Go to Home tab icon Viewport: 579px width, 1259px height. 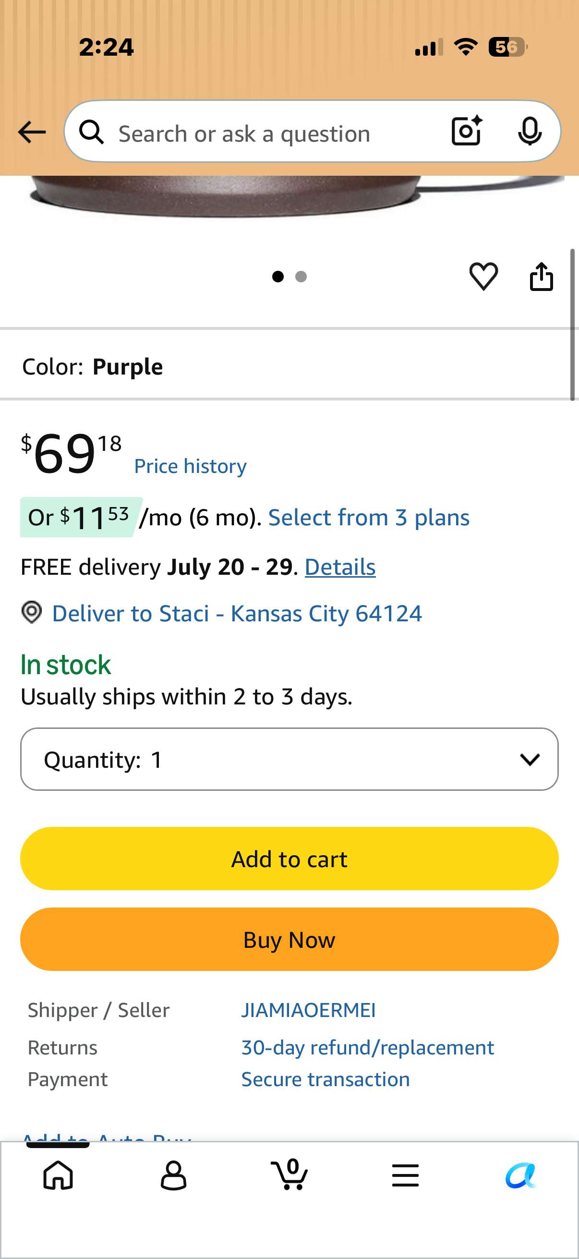point(58,1175)
